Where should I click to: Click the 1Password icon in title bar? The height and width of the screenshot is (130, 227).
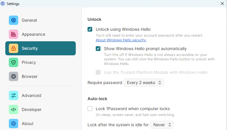tap(3, 4)
